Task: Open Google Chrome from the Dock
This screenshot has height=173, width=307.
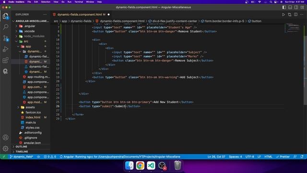Action: point(140,165)
